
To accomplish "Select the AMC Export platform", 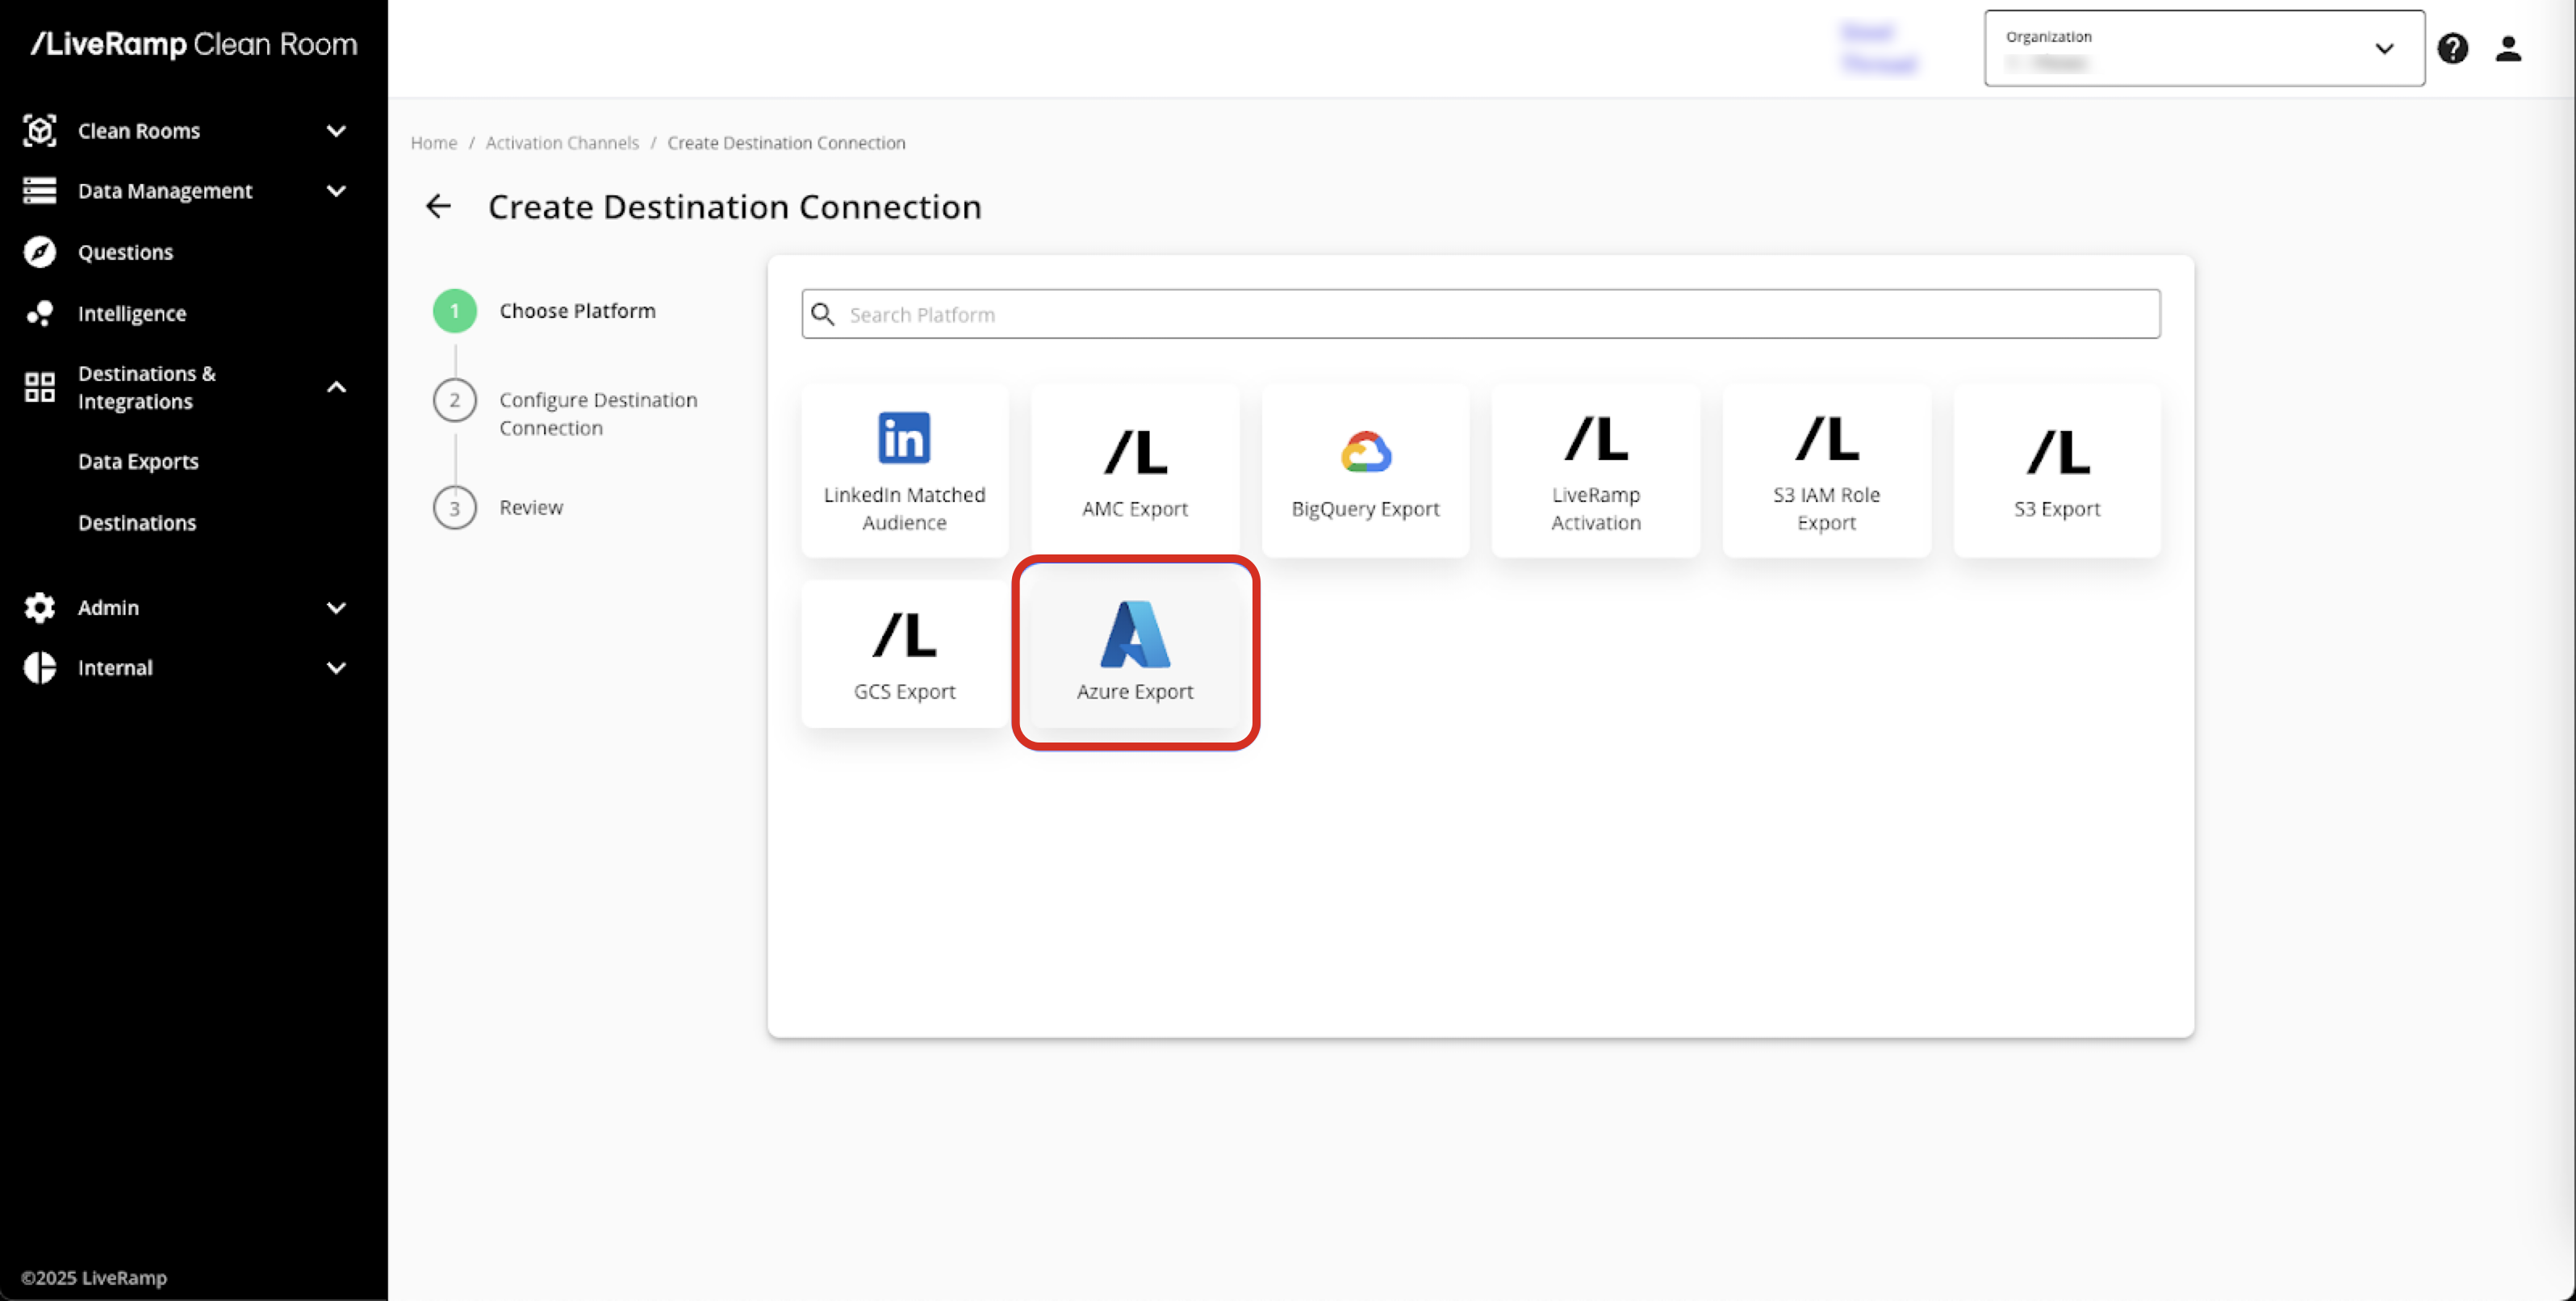I will (1134, 470).
